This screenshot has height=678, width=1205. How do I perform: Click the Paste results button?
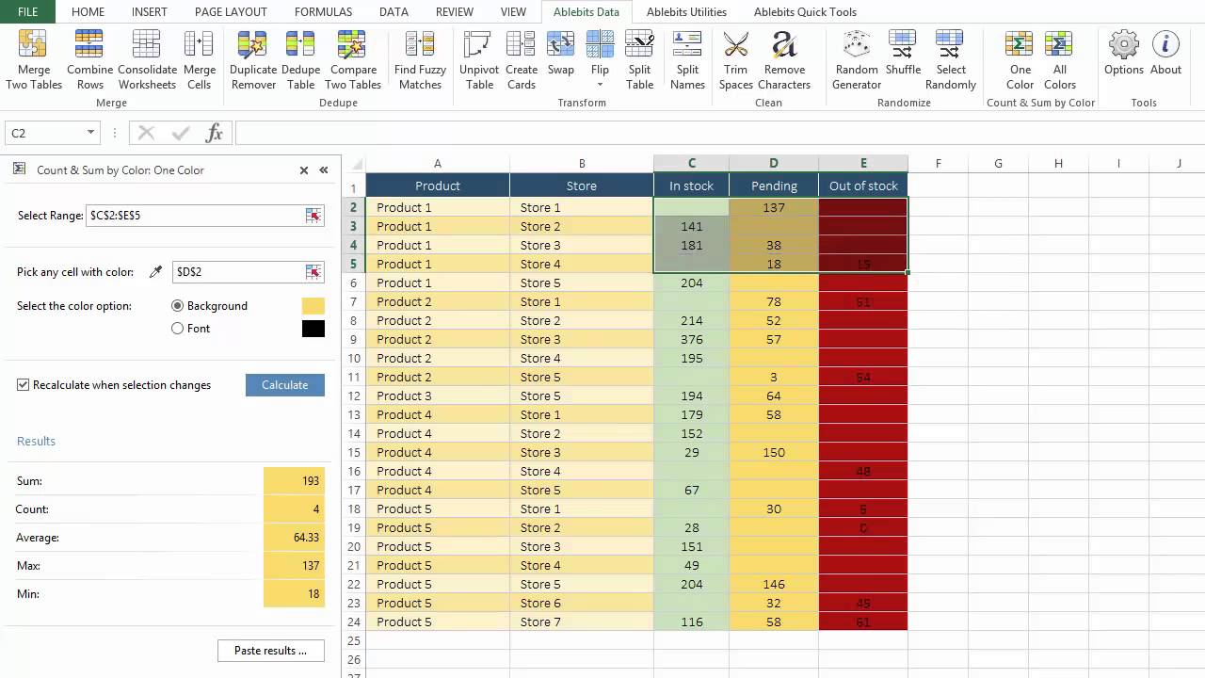(271, 651)
